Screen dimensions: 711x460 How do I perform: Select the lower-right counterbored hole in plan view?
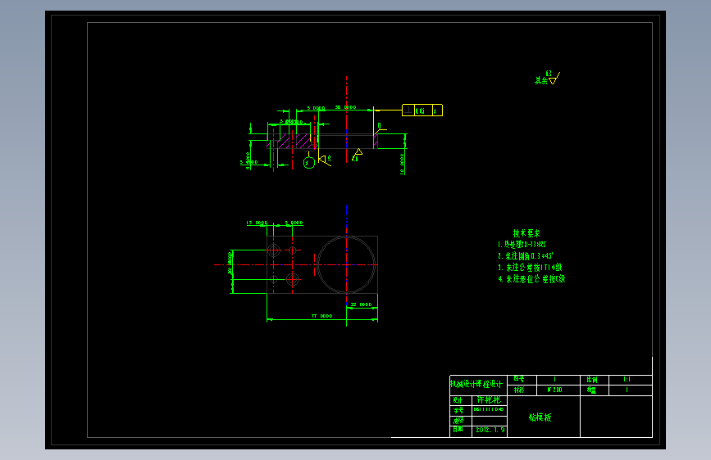coord(293,279)
